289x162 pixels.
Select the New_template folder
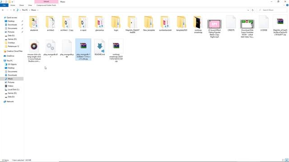click(x=149, y=24)
